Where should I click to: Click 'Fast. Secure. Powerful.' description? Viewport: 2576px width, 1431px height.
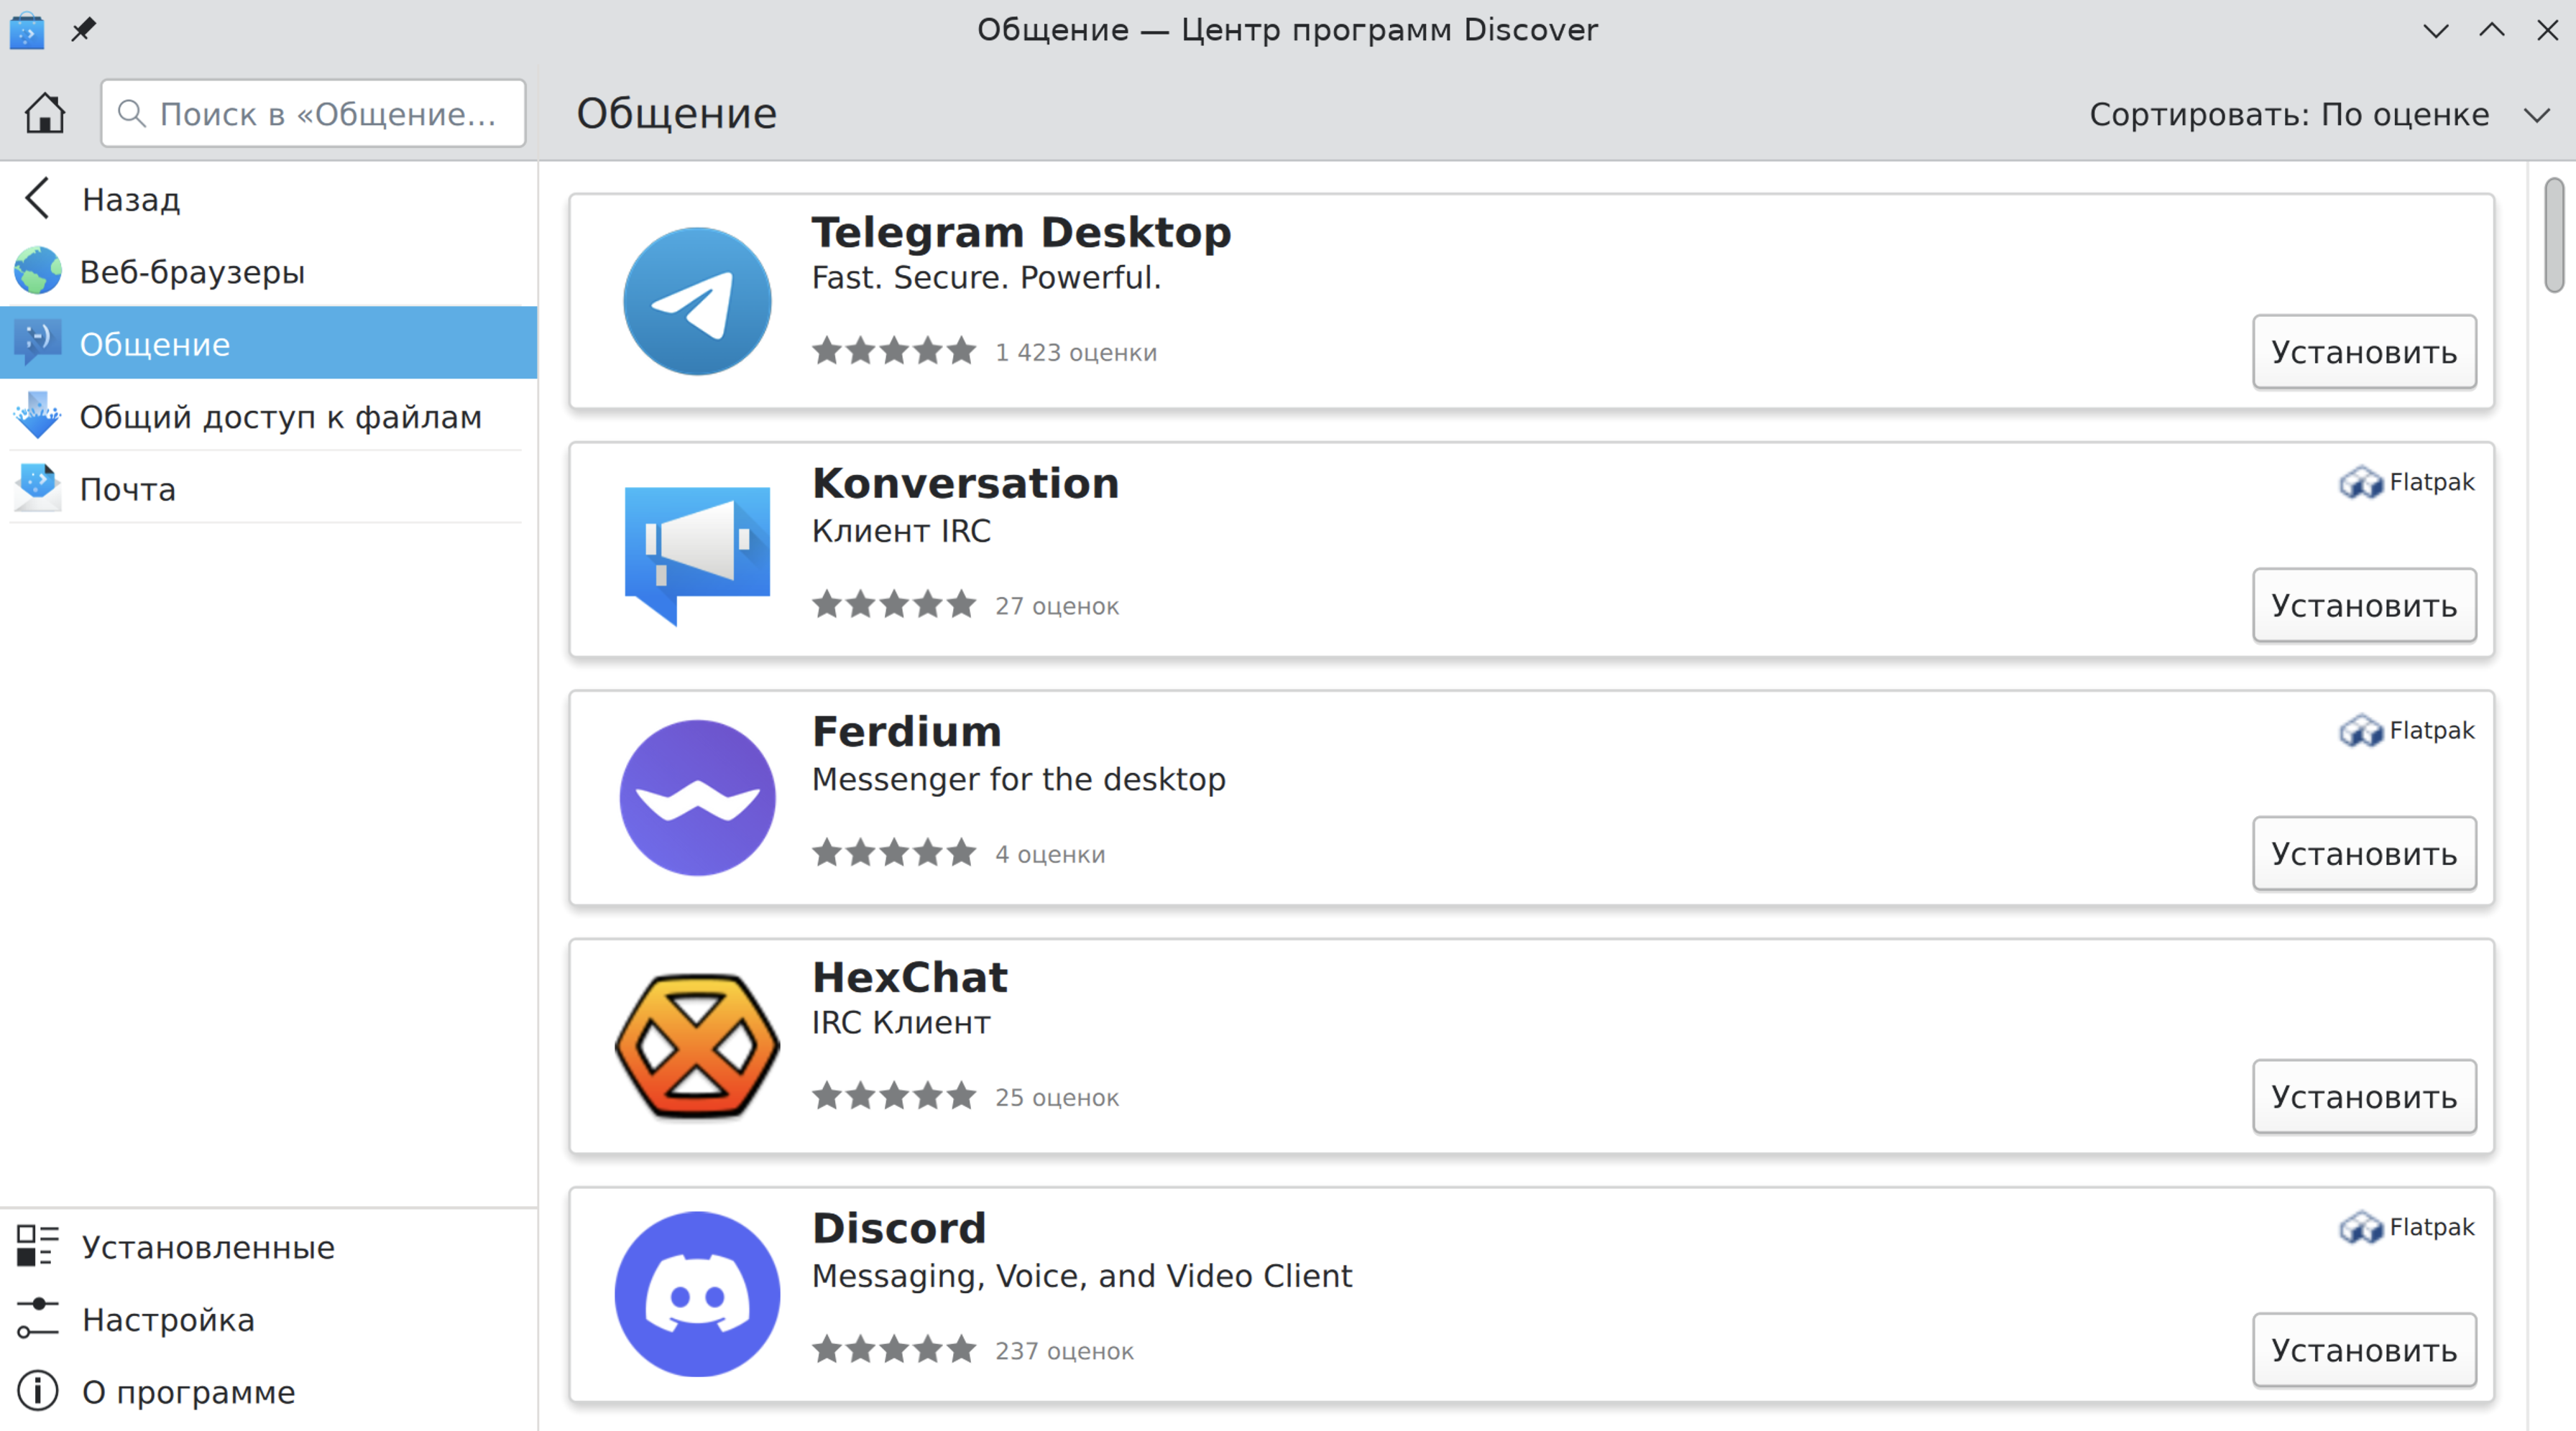pos(986,278)
